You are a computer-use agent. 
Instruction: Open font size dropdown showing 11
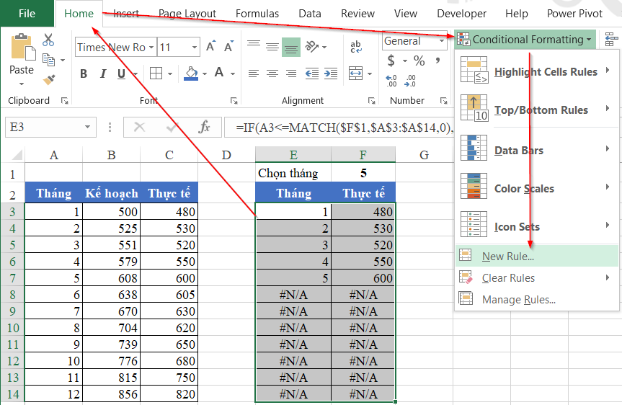pyautogui.click(x=195, y=48)
